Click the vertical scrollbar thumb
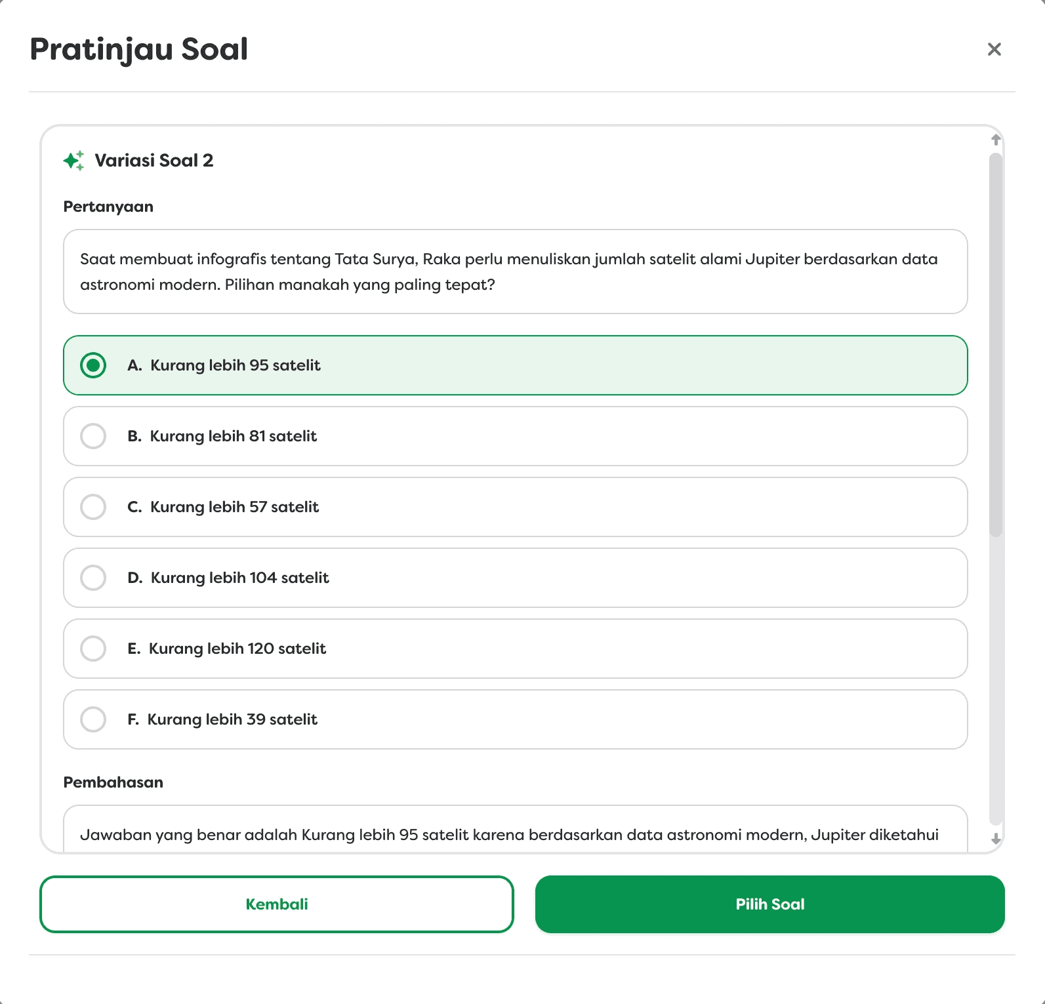 coord(996,345)
